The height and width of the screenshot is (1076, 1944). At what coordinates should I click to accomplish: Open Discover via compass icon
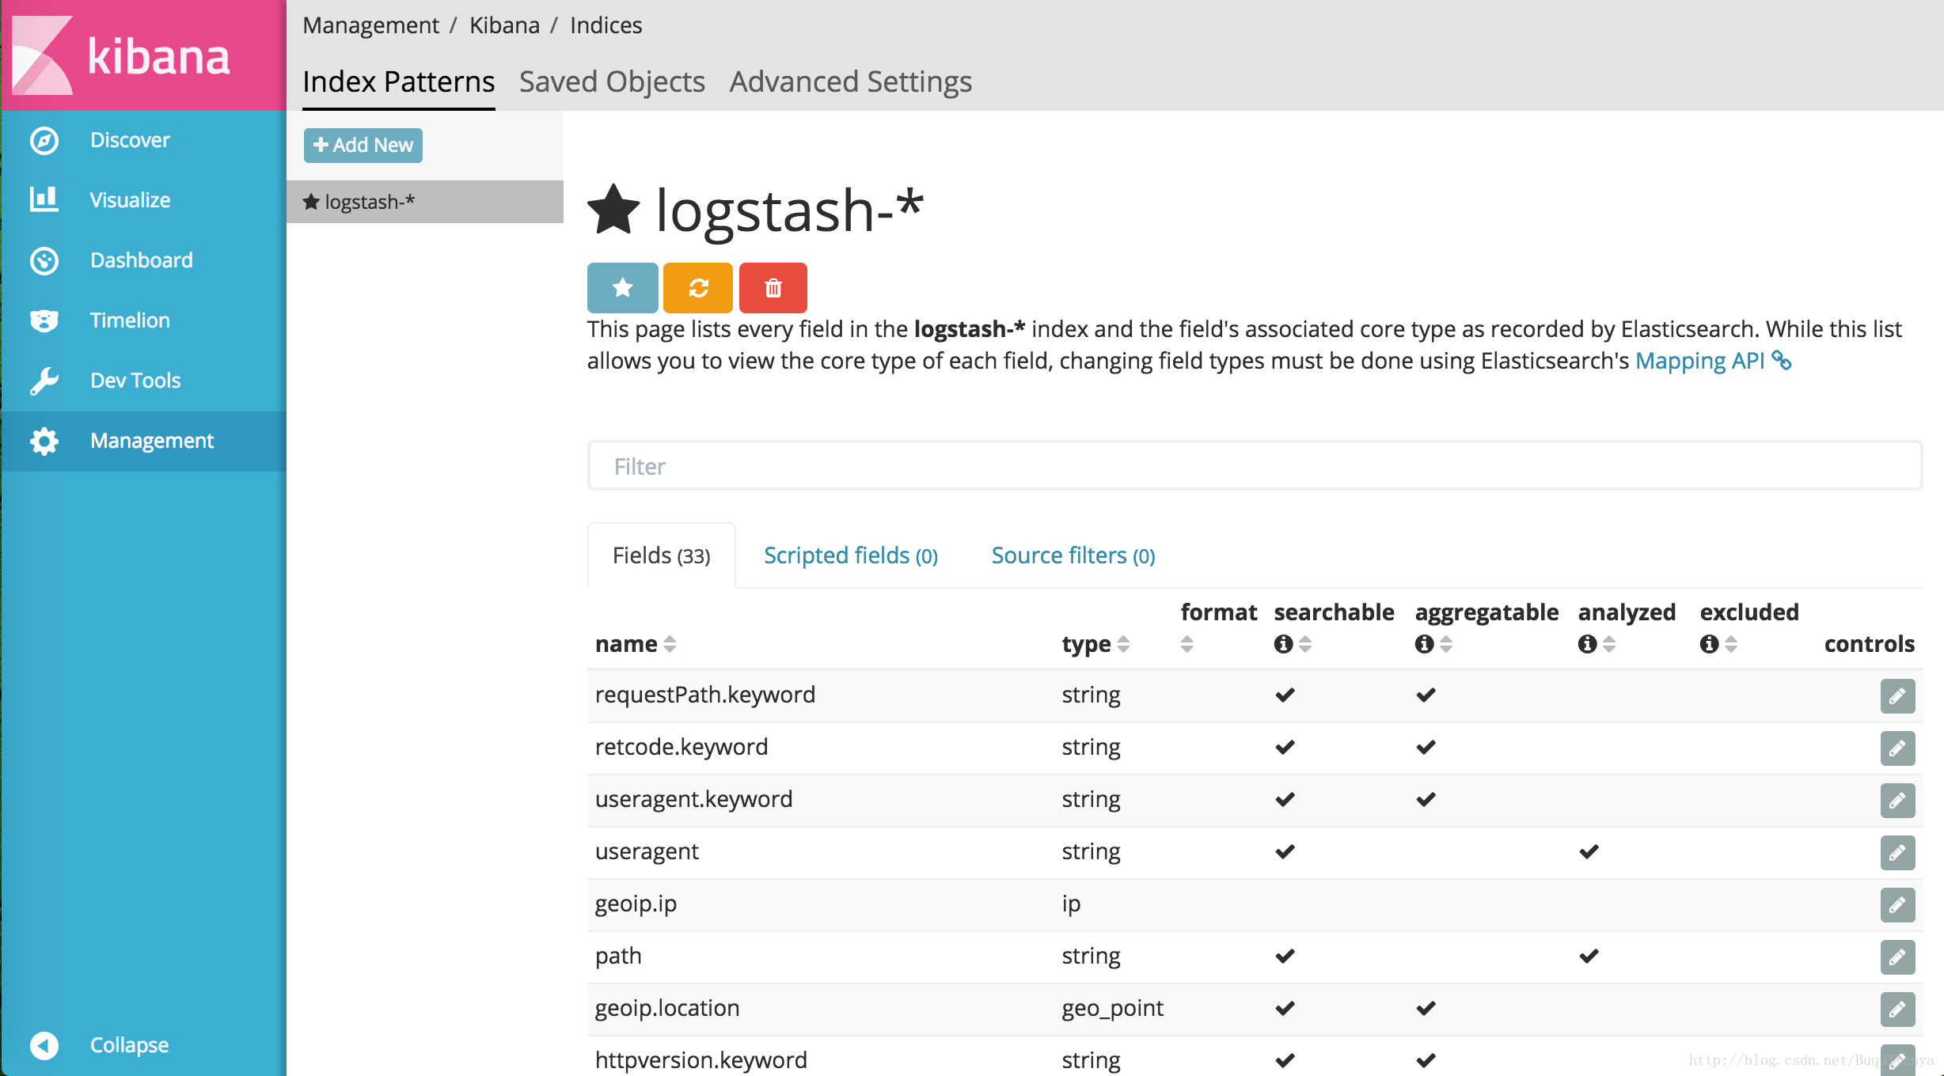coord(44,141)
